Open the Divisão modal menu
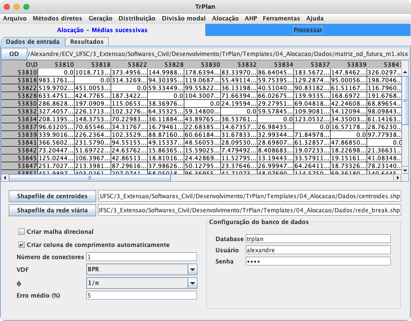Screen dimensions: 411x321 pos(184,19)
